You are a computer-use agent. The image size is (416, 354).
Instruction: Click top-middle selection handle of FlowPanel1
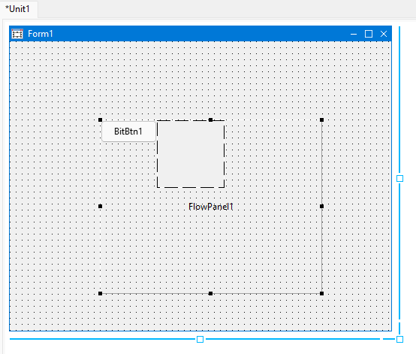pos(210,120)
